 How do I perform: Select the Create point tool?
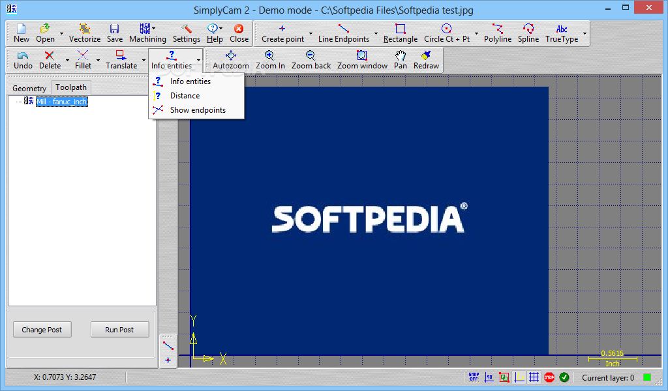coord(282,33)
